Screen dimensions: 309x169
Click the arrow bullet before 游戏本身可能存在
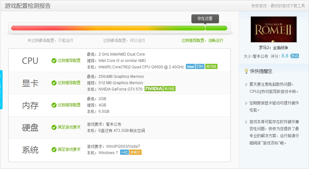point(246,122)
